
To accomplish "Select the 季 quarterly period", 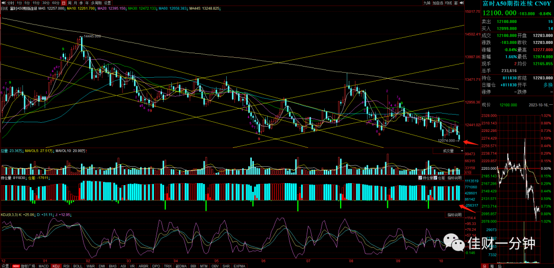I will coord(81,3).
